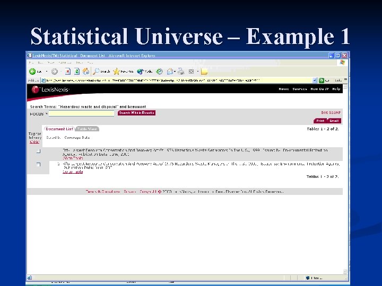Go to Home in the LexisNexis header

click(283, 89)
